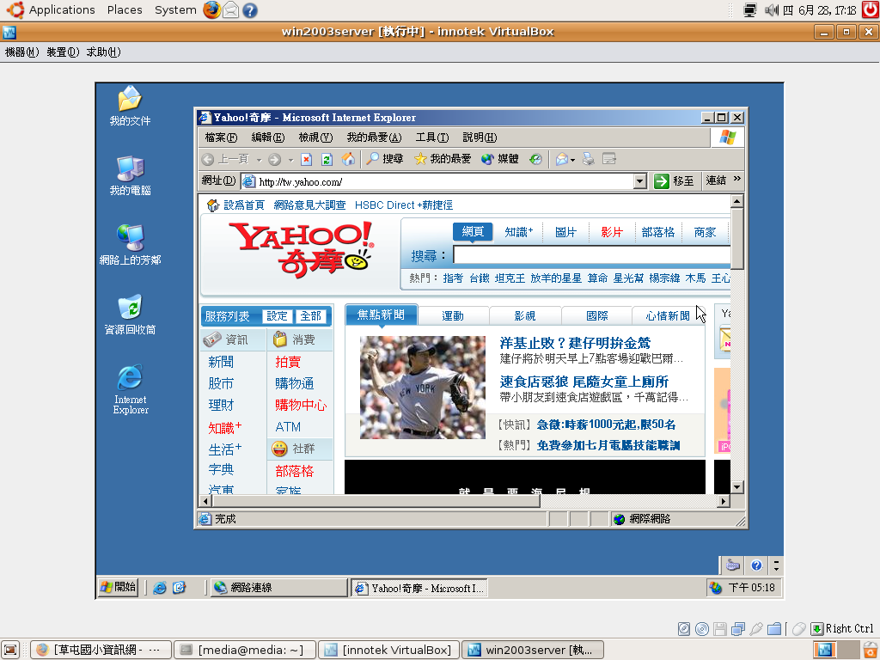Switch to [media@media: ~] terminal in Ubuntu taskbar

(245, 650)
